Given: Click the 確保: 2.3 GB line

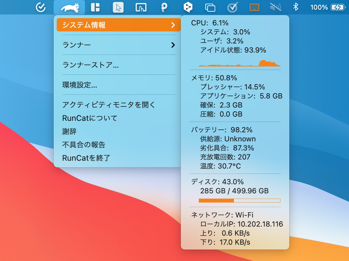Looking at the screenshot, I should (x=221, y=105).
